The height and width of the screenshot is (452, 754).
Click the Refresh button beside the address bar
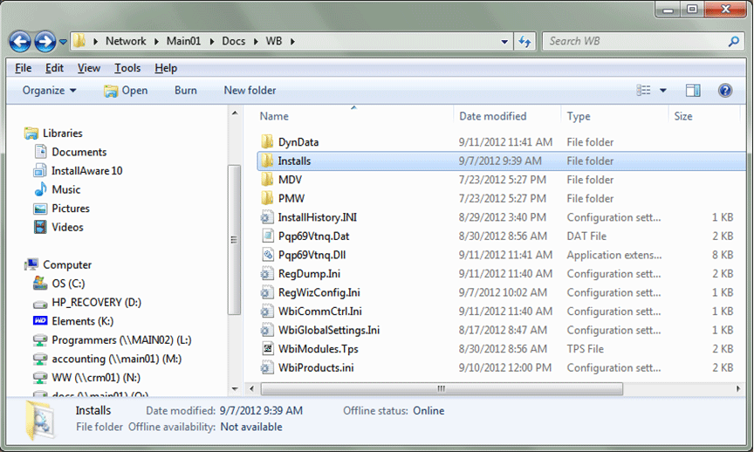[x=524, y=42]
